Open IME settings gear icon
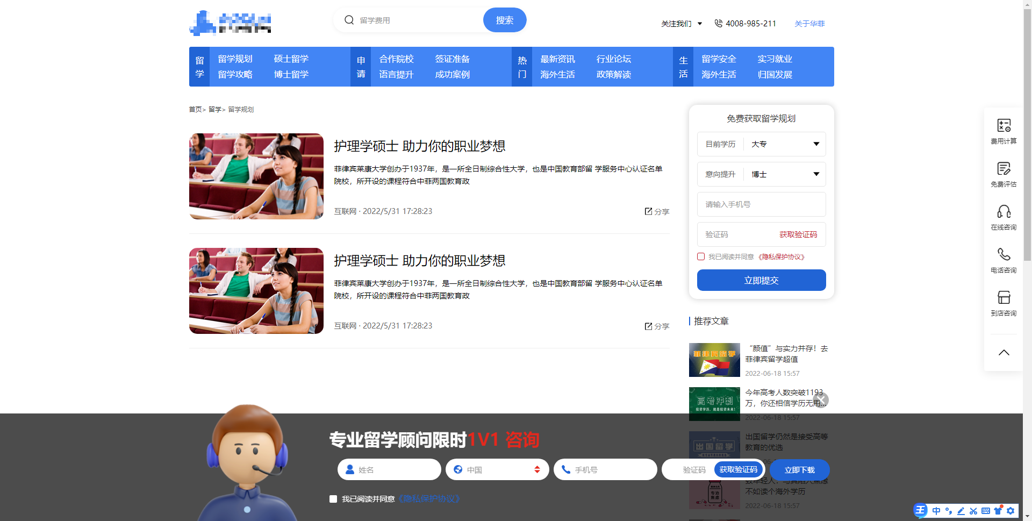The height and width of the screenshot is (521, 1032). [x=1011, y=511]
